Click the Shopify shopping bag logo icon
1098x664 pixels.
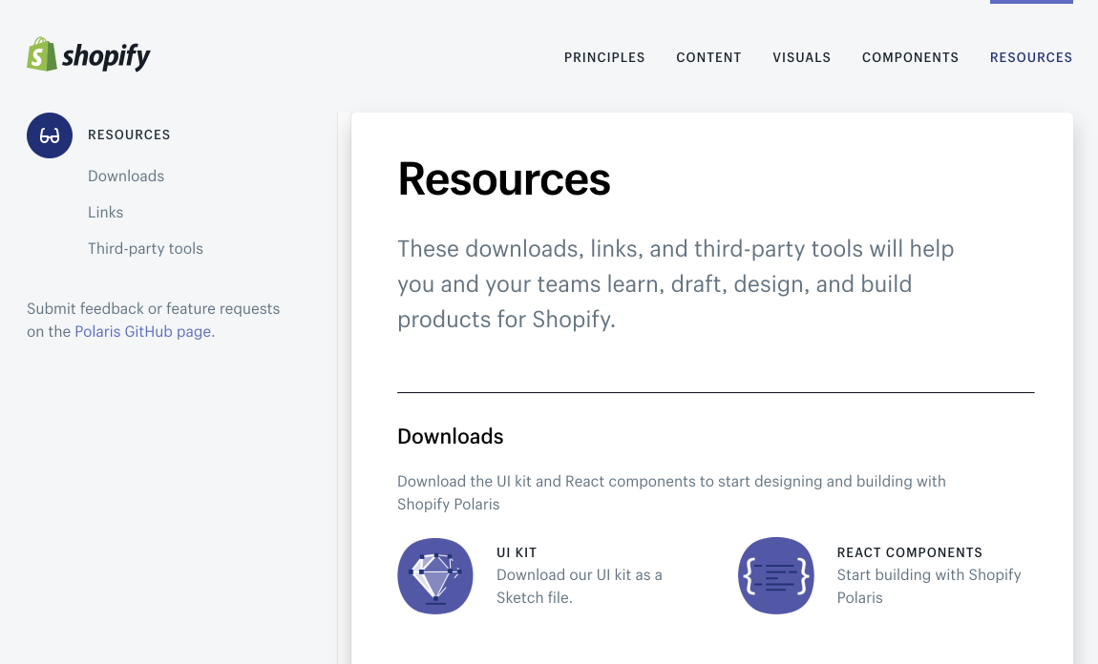42,54
